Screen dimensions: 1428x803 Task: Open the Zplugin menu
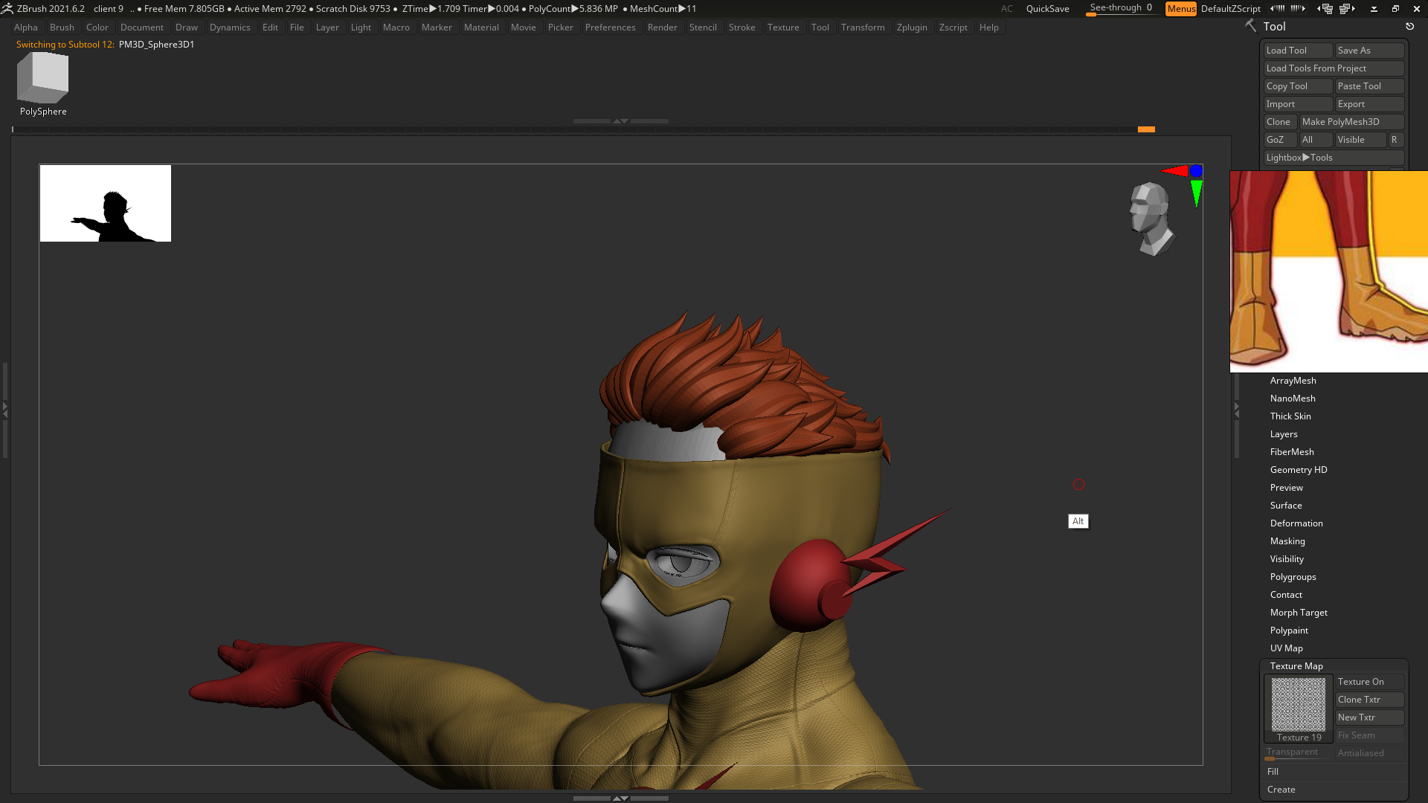click(x=912, y=28)
